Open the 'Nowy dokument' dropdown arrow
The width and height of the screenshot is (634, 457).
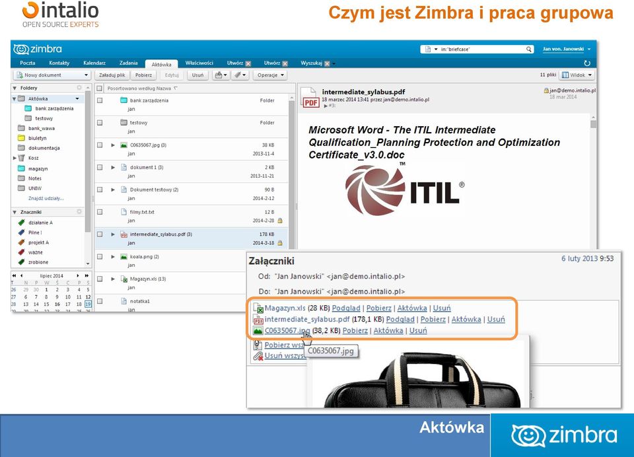[86, 75]
